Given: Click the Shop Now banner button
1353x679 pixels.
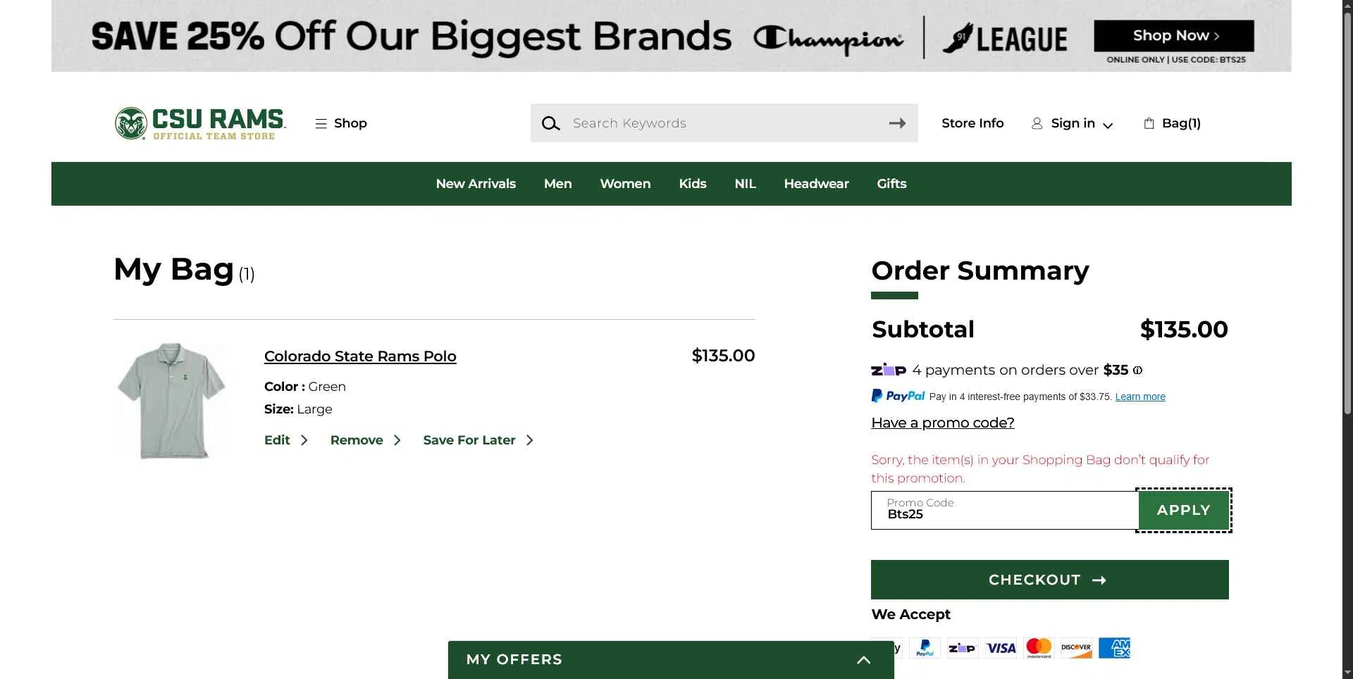Looking at the screenshot, I should (1174, 36).
